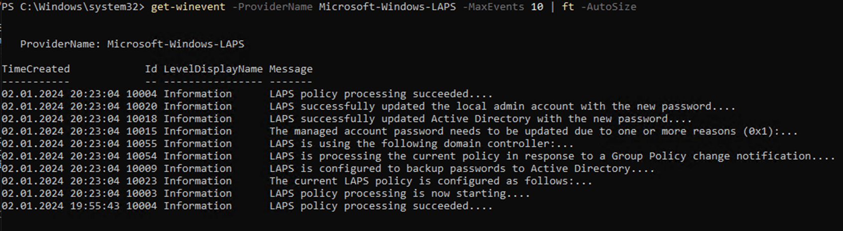Click the Group Policy change notification message
This screenshot has width=843, height=231.
(552, 156)
